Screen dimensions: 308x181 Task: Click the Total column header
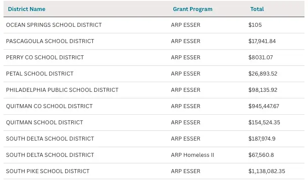257,9
